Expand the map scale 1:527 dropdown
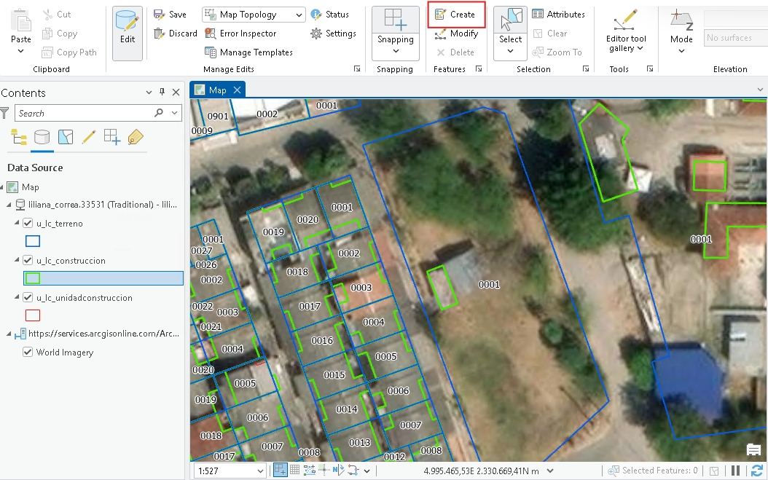 [x=261, y=471]
